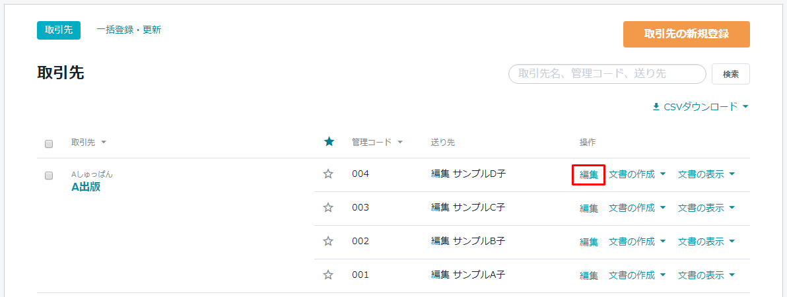
Task: Star the row with code 002
Action: [x=328, y=242]
